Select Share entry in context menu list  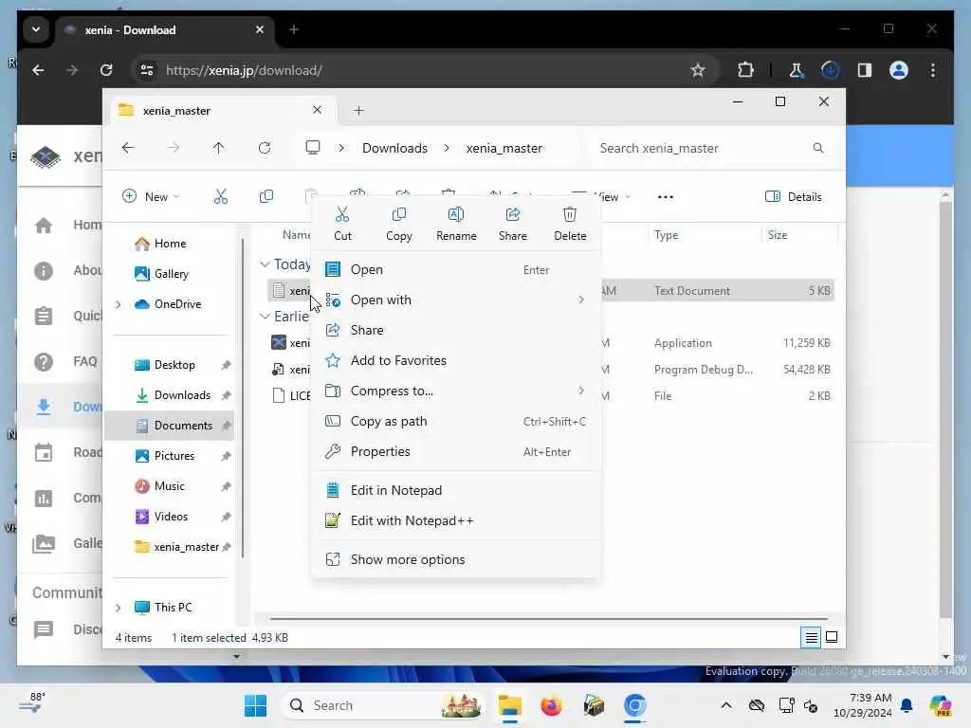pos(456,331)
